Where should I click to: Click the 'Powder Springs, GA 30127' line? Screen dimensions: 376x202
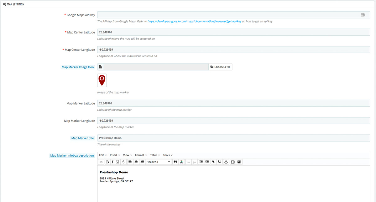click(116, 181)
